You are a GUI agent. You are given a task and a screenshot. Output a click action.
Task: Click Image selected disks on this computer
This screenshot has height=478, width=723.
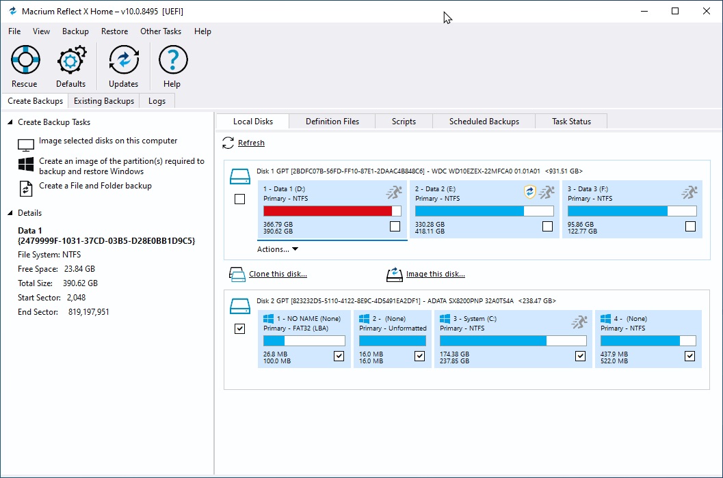click(108, 141)
